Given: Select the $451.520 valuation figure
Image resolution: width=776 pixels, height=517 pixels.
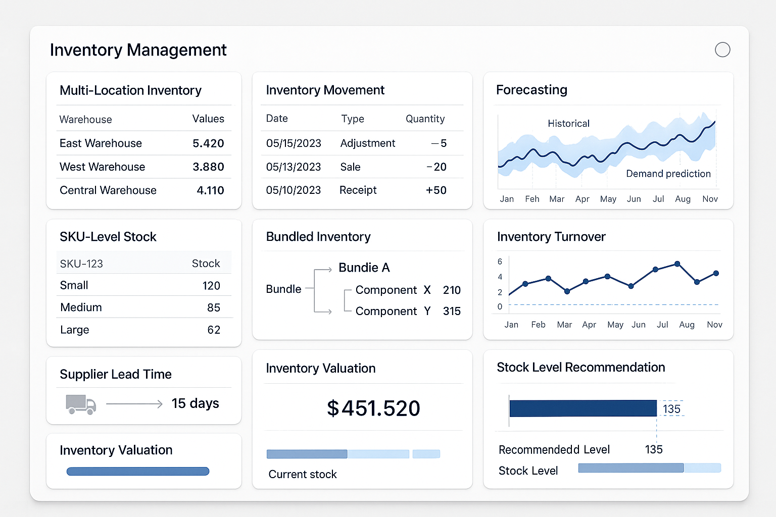Looking at the screenshot, I should tap(374, 408).
